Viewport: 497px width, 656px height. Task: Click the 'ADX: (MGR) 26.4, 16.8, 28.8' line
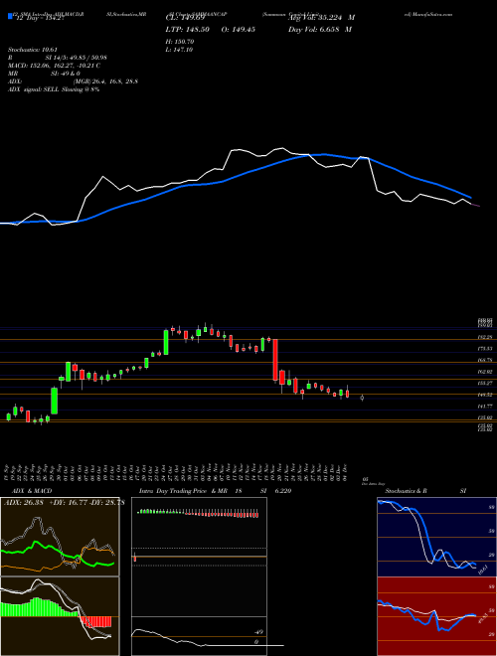click(73, 82)
